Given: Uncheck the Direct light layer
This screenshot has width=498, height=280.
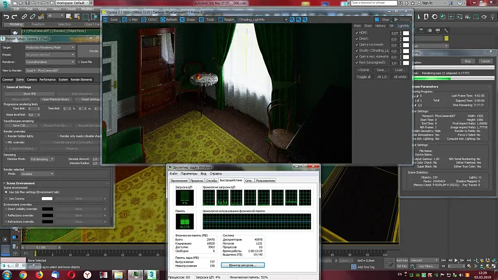Looking at the screenshot, I should (357, 39).
